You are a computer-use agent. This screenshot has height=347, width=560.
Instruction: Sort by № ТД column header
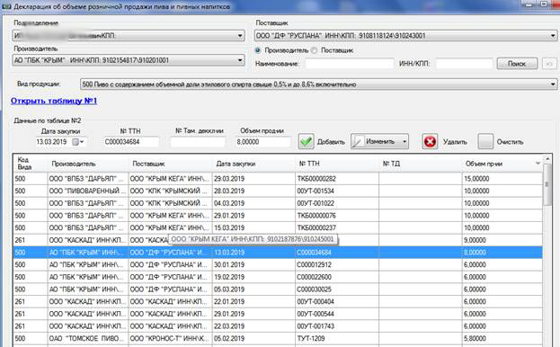click(x=420, y=164)
